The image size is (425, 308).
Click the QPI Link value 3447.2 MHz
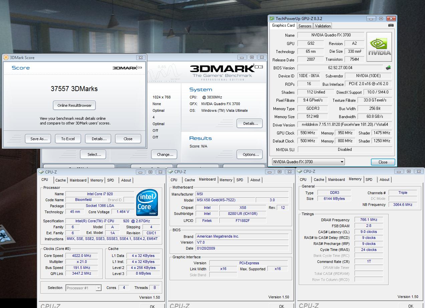pos(81,274)
